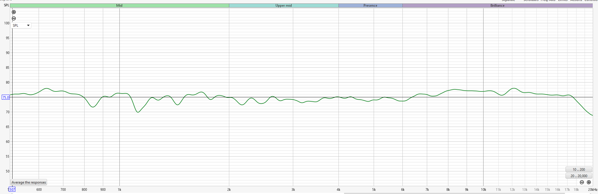Viewport: 598px width, 194px height.
Task: Click the Mid frequency band label
Action: (119, 6)
